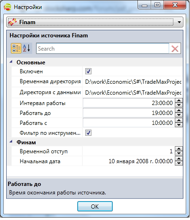
Task: Decrease Временной отступ value with down arrow
Action: point(179,153)
